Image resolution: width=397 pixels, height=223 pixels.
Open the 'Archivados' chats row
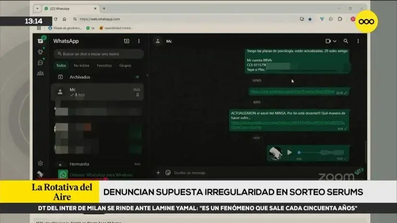coord(97,77)
